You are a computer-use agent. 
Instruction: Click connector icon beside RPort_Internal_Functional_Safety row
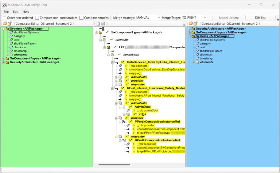116,88
